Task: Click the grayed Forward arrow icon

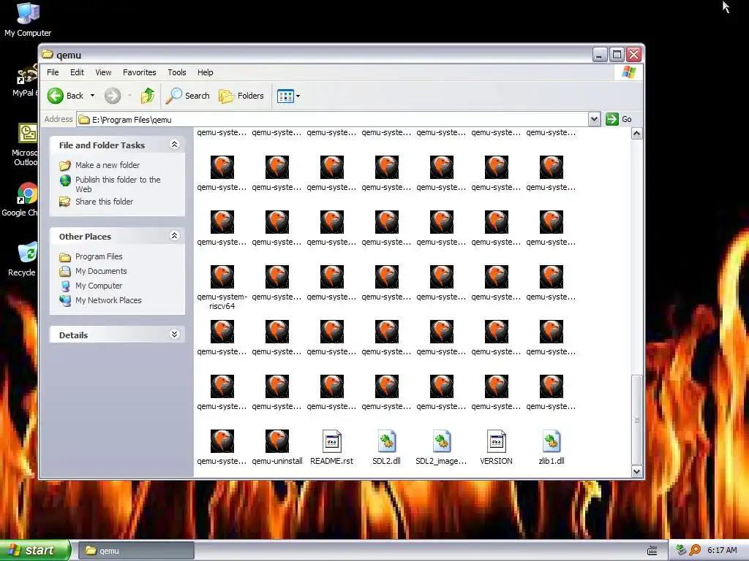Action: coord(113,96)
